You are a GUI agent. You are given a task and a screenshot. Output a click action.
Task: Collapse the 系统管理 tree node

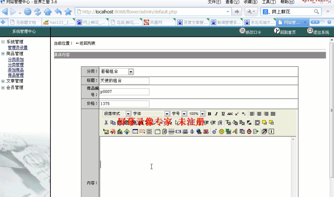3,42
